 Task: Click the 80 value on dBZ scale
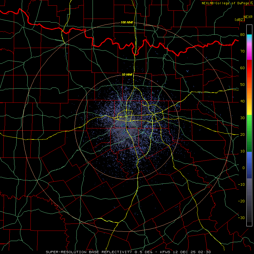[242, 35]
